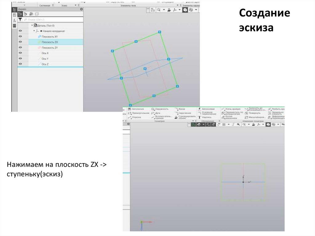Select Ось X in the tree

[x=56, y=53]
